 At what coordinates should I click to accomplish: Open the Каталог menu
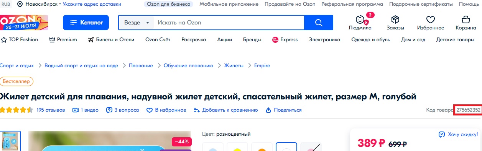pos(86,23)
